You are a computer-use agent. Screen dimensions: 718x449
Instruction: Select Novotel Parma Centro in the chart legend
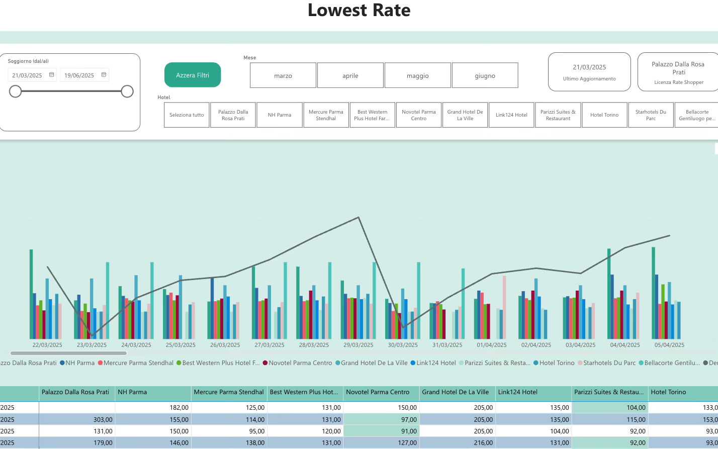tap(298, 363)
